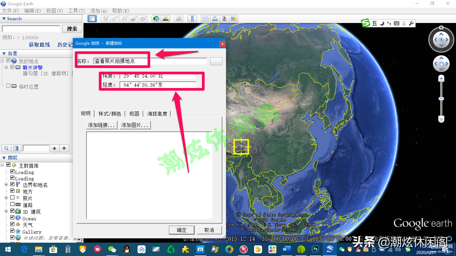This screenshot has height=256, width=456.
Task: Click the placemark icon button beside the name field
Action: click(x=216, y=61)
